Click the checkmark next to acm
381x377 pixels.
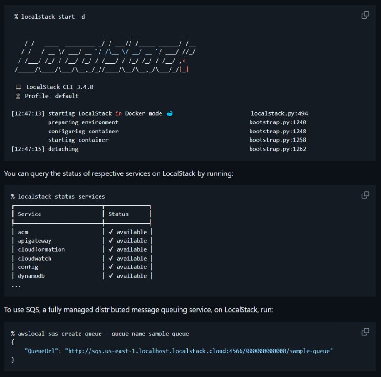click(111, 232)
